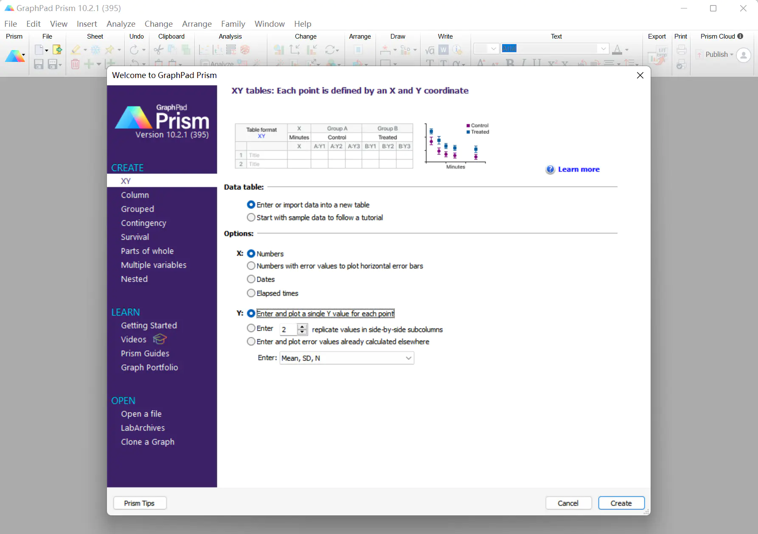Click the tiff/bmp export icon
The image size is (758, 534).
(x=658, y=56)
